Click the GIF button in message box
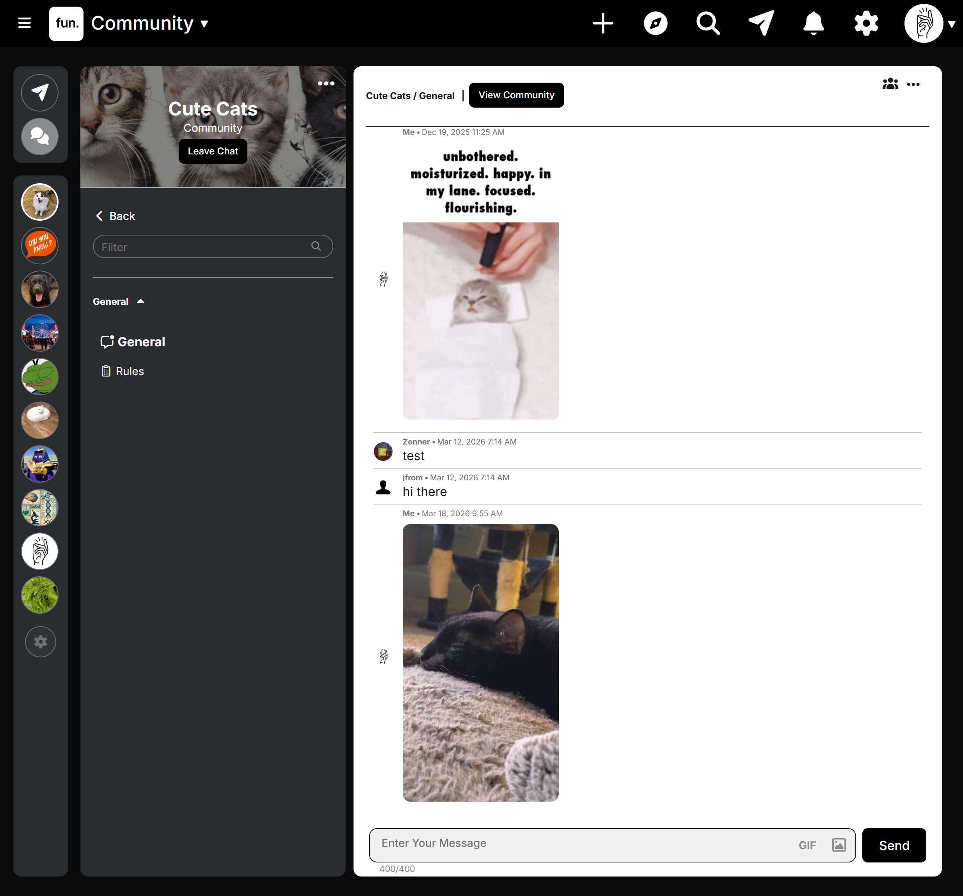 [x=807, y=845]
